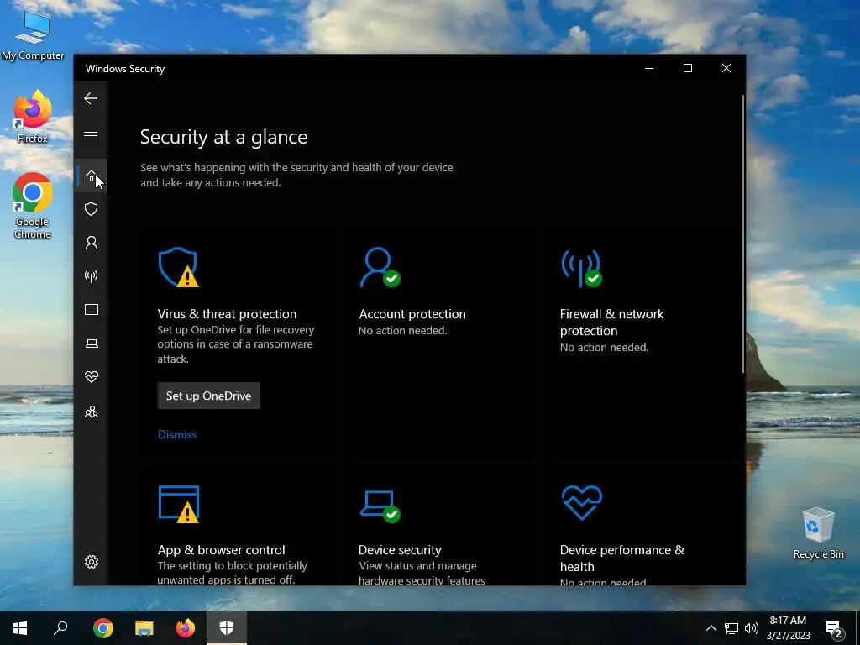Open the App & browser control heading
This screenshot has width=860, height=645.
(222, 550)
